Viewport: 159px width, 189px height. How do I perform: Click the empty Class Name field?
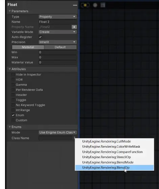(56, 138)
